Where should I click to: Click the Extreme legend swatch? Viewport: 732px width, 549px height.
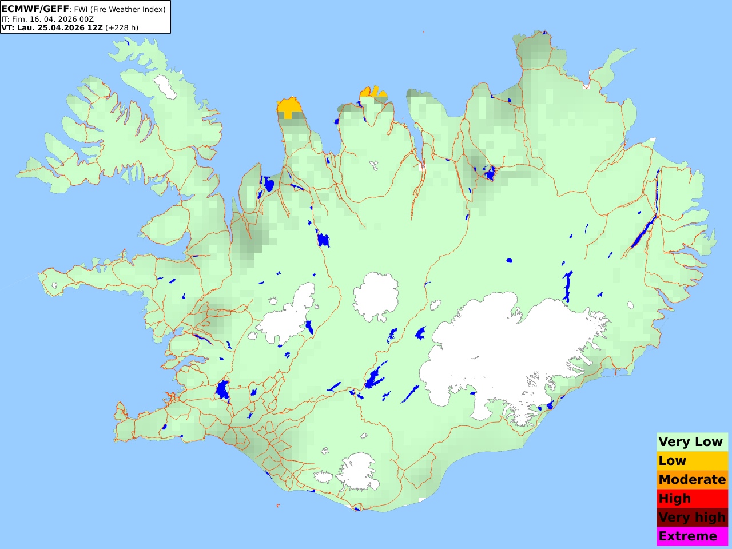click(692, 536)
